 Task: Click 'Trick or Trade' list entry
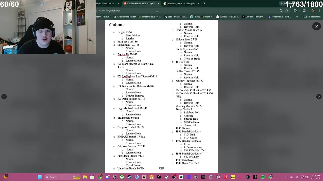(x=192, y=59)
